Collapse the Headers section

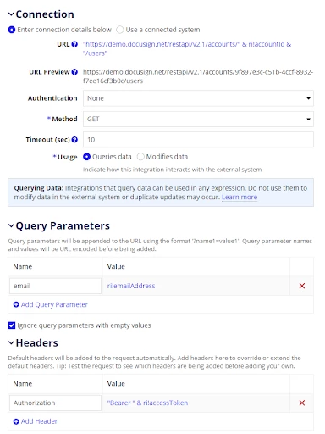pyautogui.click(x=11, y=343)
